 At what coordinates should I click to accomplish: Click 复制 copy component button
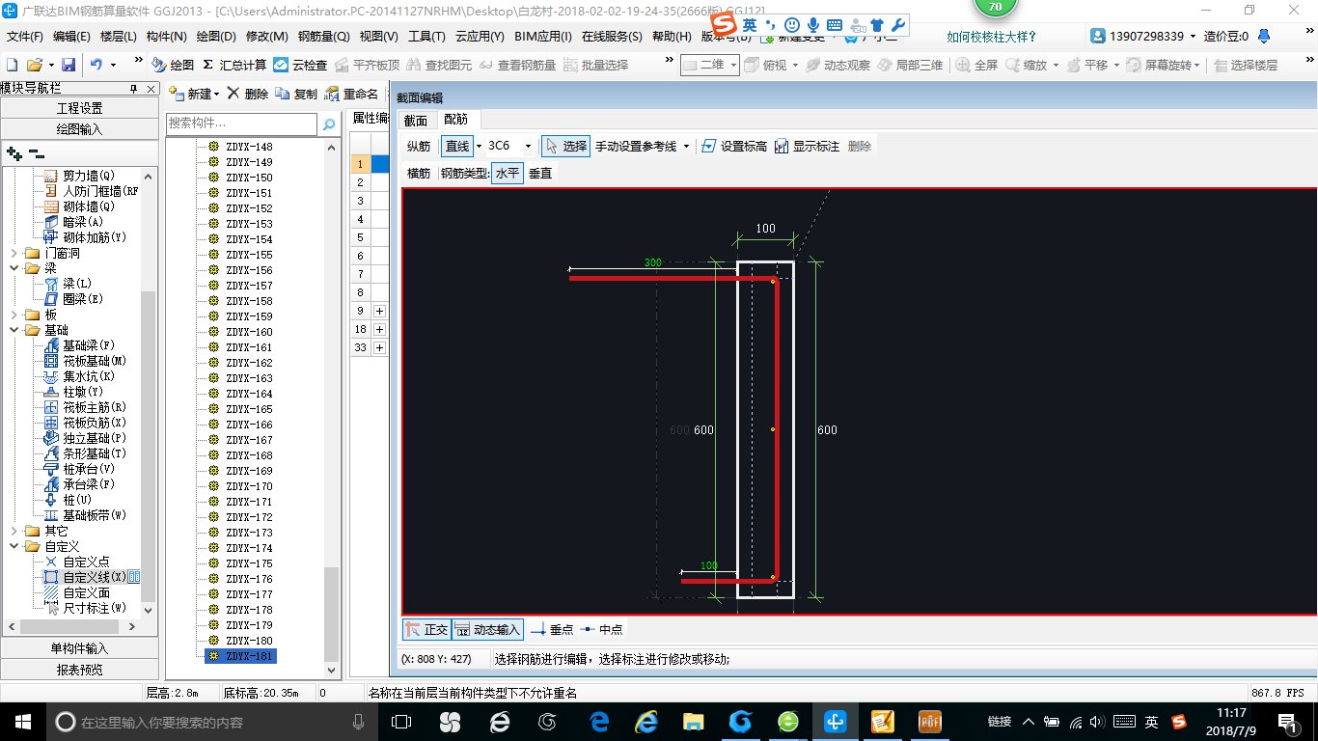click(296, 94)
